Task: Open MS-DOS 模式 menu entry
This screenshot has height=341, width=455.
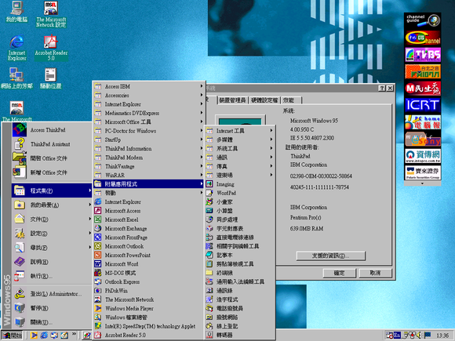Action: 148,273
